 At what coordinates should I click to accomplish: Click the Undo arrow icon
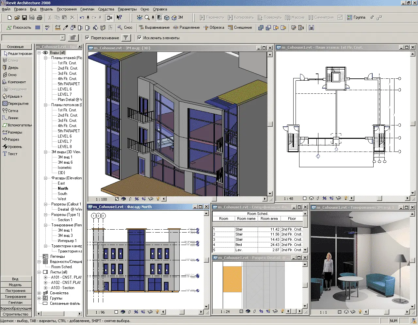[82, 18]
